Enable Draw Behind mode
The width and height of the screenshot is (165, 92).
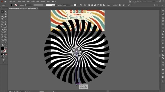[x=4, y=57]
